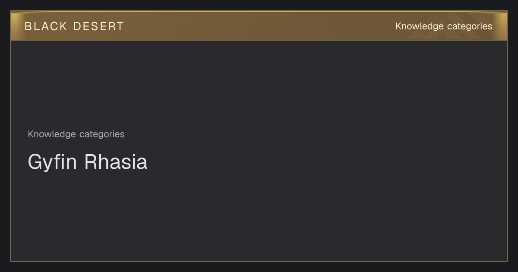Open Knowledge categories link in the header
Viewport: 518px width, 272px height.
pos(444,26)
